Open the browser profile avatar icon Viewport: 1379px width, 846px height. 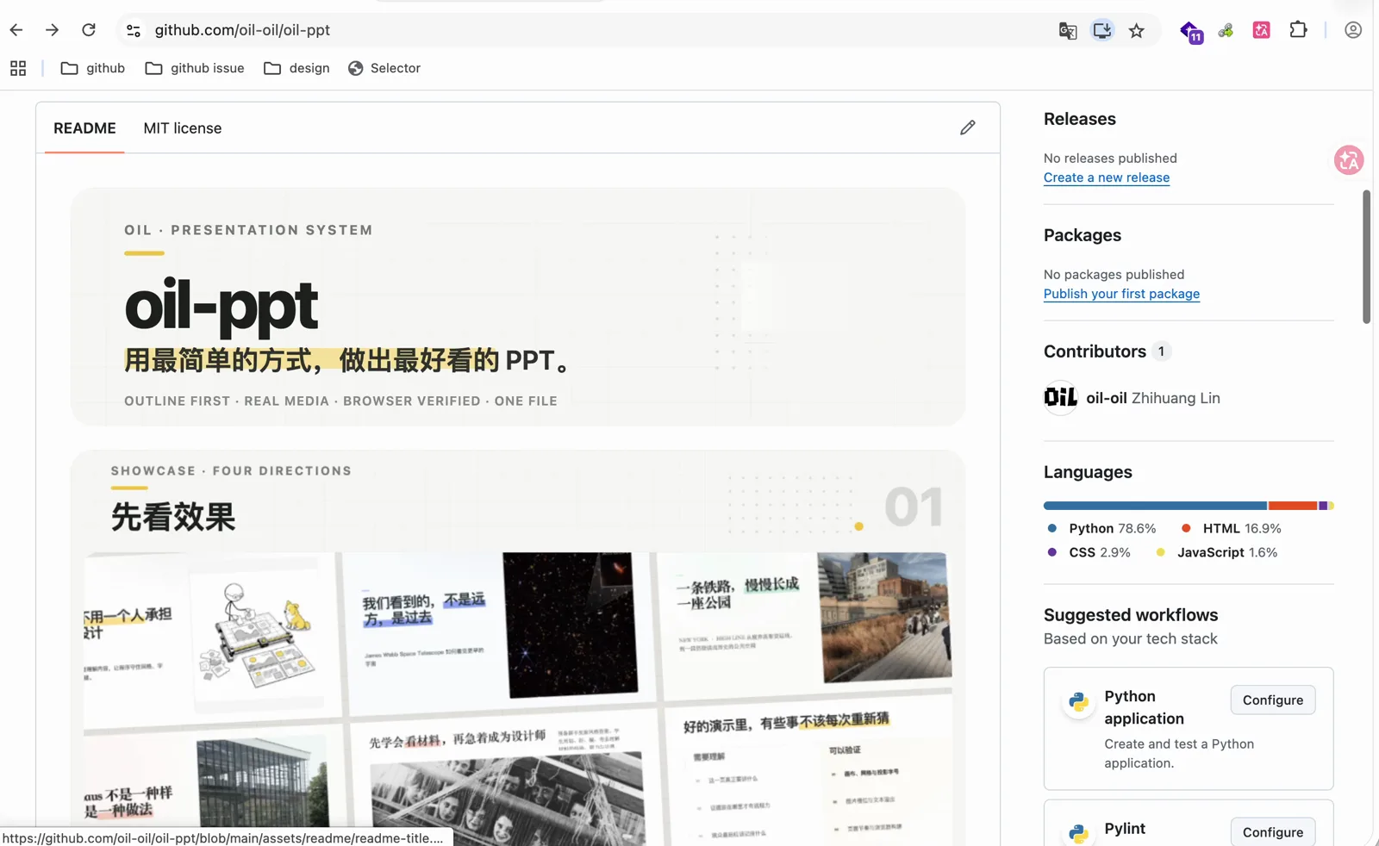(1353, 30)
